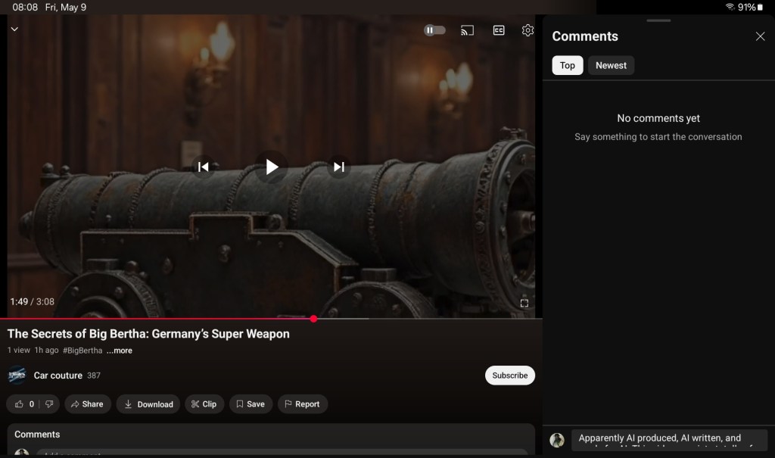The width and height of the screenshot is (775, 458).
Task: Open video settings gear
Action: tap(528, 30)
